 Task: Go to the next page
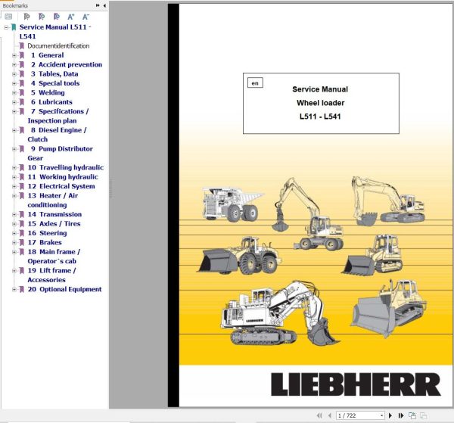(390, 415)
